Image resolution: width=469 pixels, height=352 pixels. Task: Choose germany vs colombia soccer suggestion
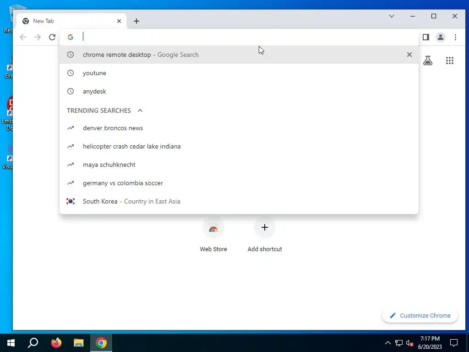(239, 183)
